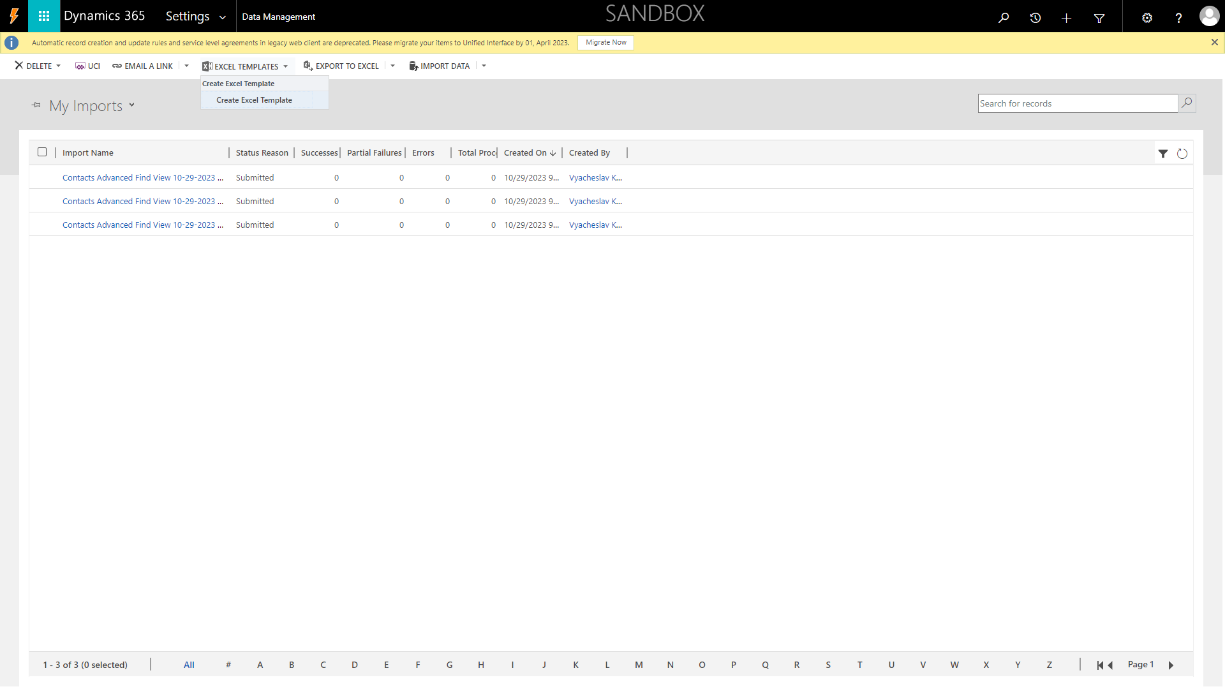Viewport: 1225px width, 689px height.
Task: Click Migrate Now button in banner
Action: tap(605, 42)
